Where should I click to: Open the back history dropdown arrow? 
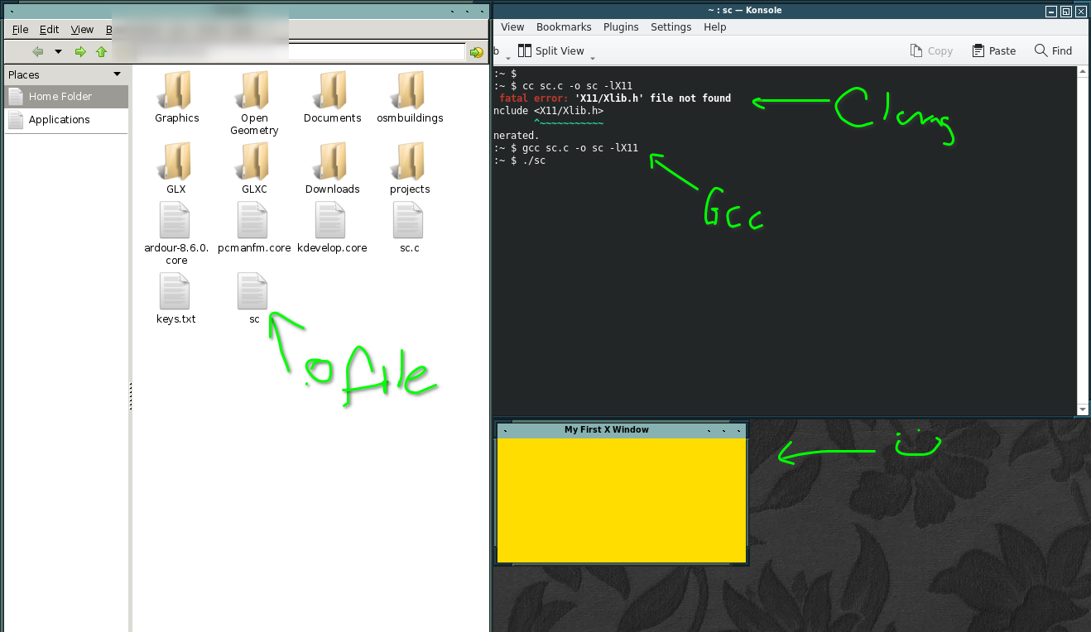click(58, 51)
